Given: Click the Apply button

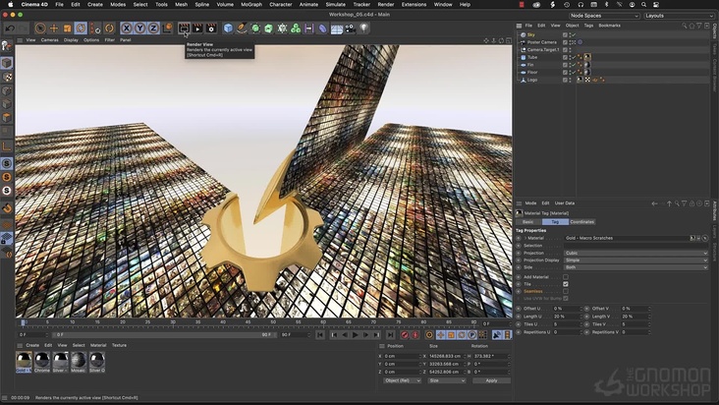Looking at the screenshot, I should tap(491, 380).
